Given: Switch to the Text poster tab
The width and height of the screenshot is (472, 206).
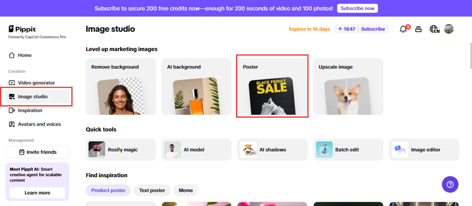Looking at the screenshot, I should coord(152,190).
